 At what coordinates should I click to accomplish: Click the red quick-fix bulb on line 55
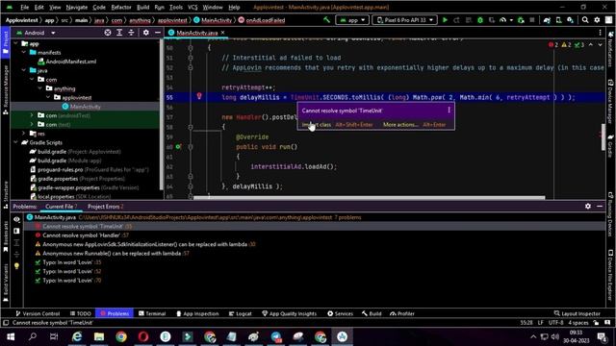[199, 96]
